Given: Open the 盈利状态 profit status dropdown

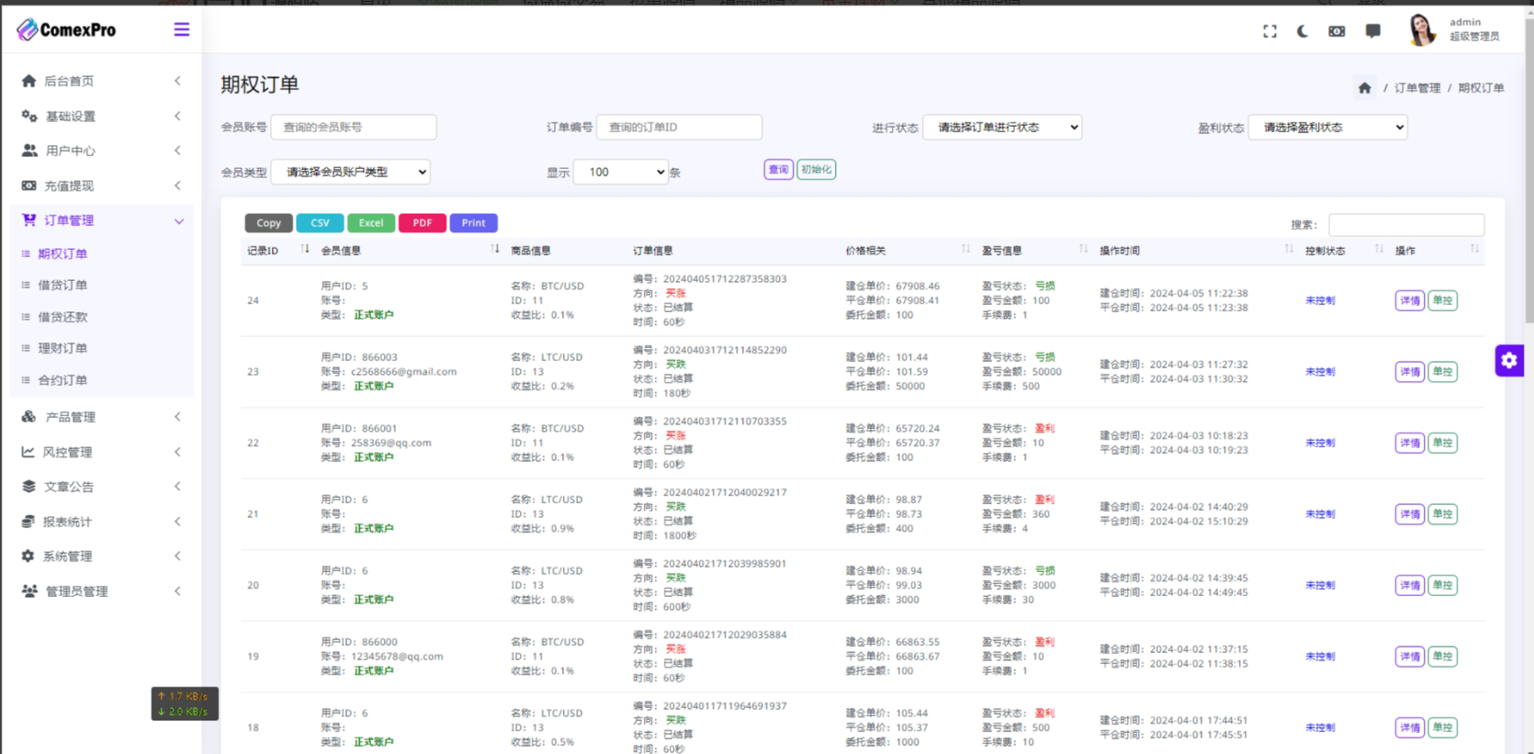Looking at the screenshot, I should (x=1327, y=128).
